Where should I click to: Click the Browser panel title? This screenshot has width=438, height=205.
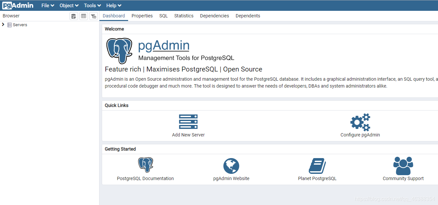(x=11, y=16)
